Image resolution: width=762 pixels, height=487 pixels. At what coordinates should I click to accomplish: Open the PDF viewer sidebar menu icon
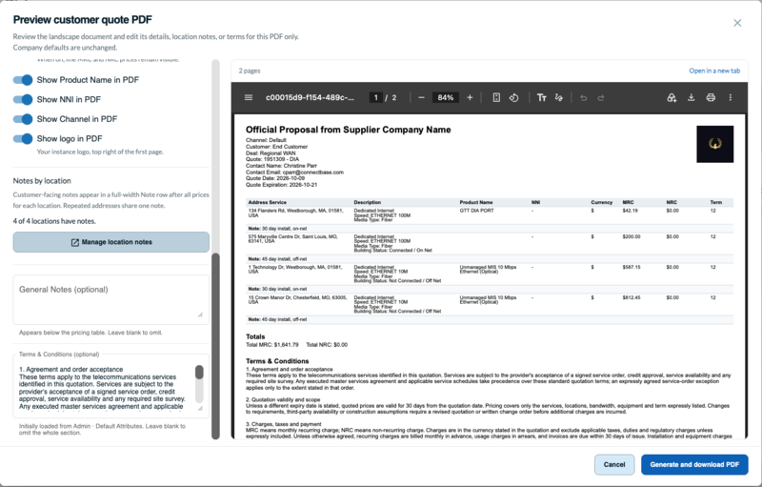(249, 98)
